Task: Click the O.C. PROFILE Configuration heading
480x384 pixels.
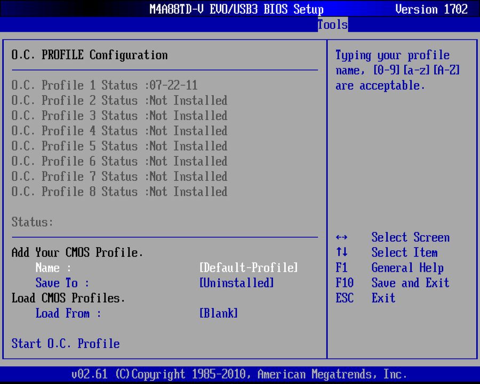Action: tap(89, 55)
